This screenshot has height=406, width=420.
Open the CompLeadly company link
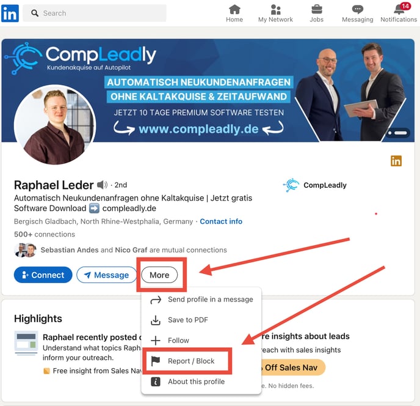315,185
